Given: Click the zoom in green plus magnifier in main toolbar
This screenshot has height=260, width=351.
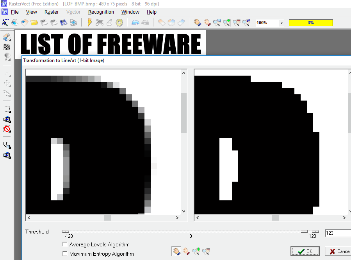Looking at the screenshot, I should click(227, 22).
